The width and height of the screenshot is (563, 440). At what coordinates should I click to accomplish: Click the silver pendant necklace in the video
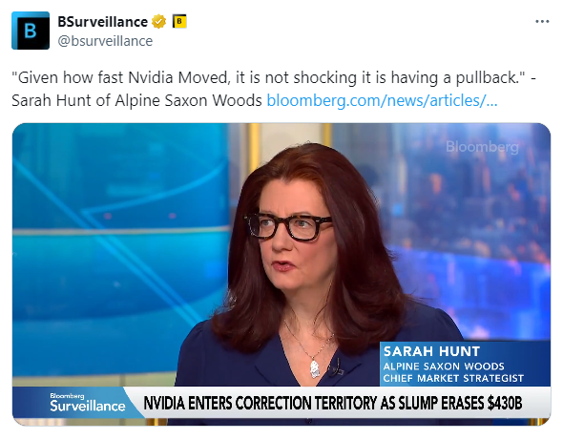coord(315,369)
